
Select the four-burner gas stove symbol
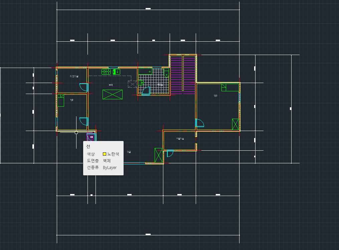(106, 71)
